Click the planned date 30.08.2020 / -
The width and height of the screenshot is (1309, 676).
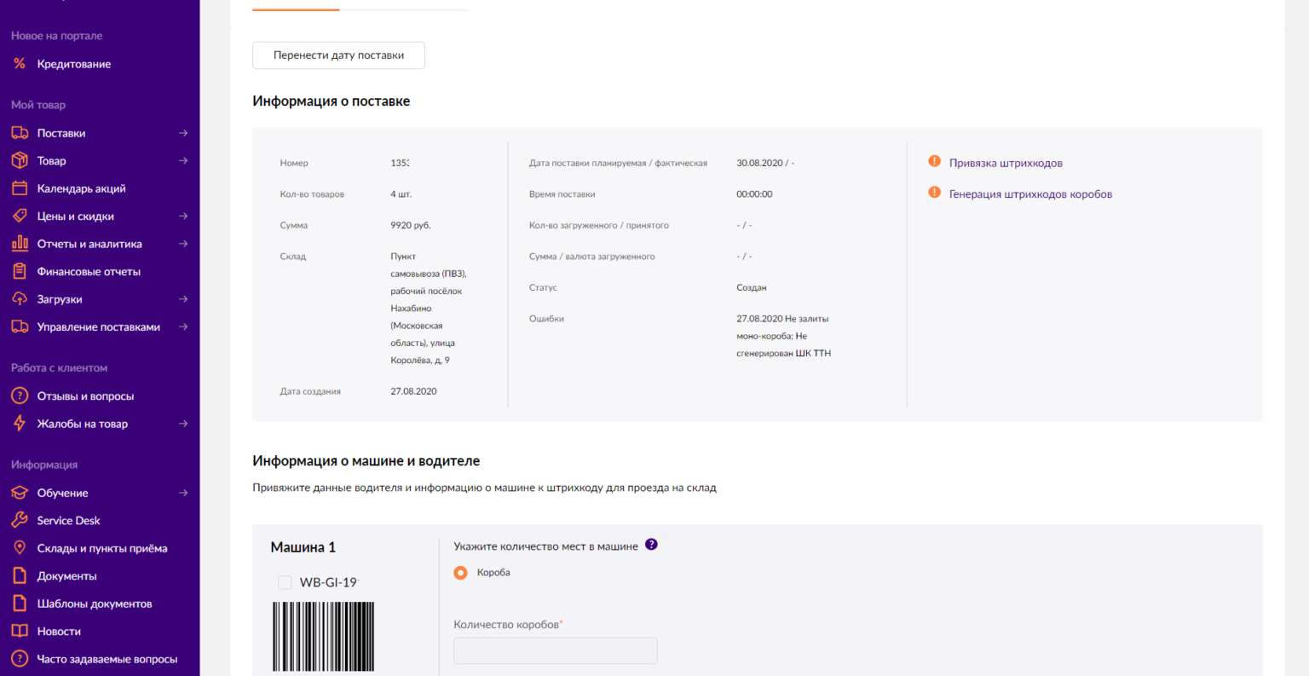(765, 163)
